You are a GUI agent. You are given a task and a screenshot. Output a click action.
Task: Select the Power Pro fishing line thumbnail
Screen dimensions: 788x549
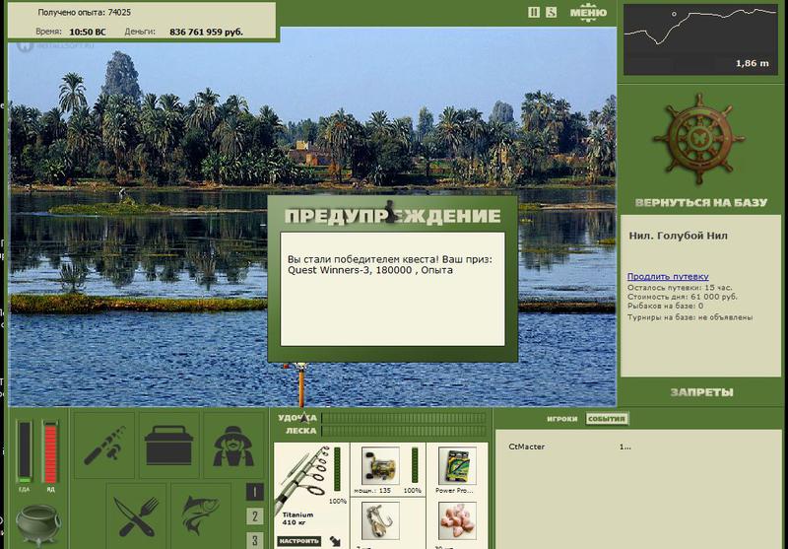tap(457, 466)
